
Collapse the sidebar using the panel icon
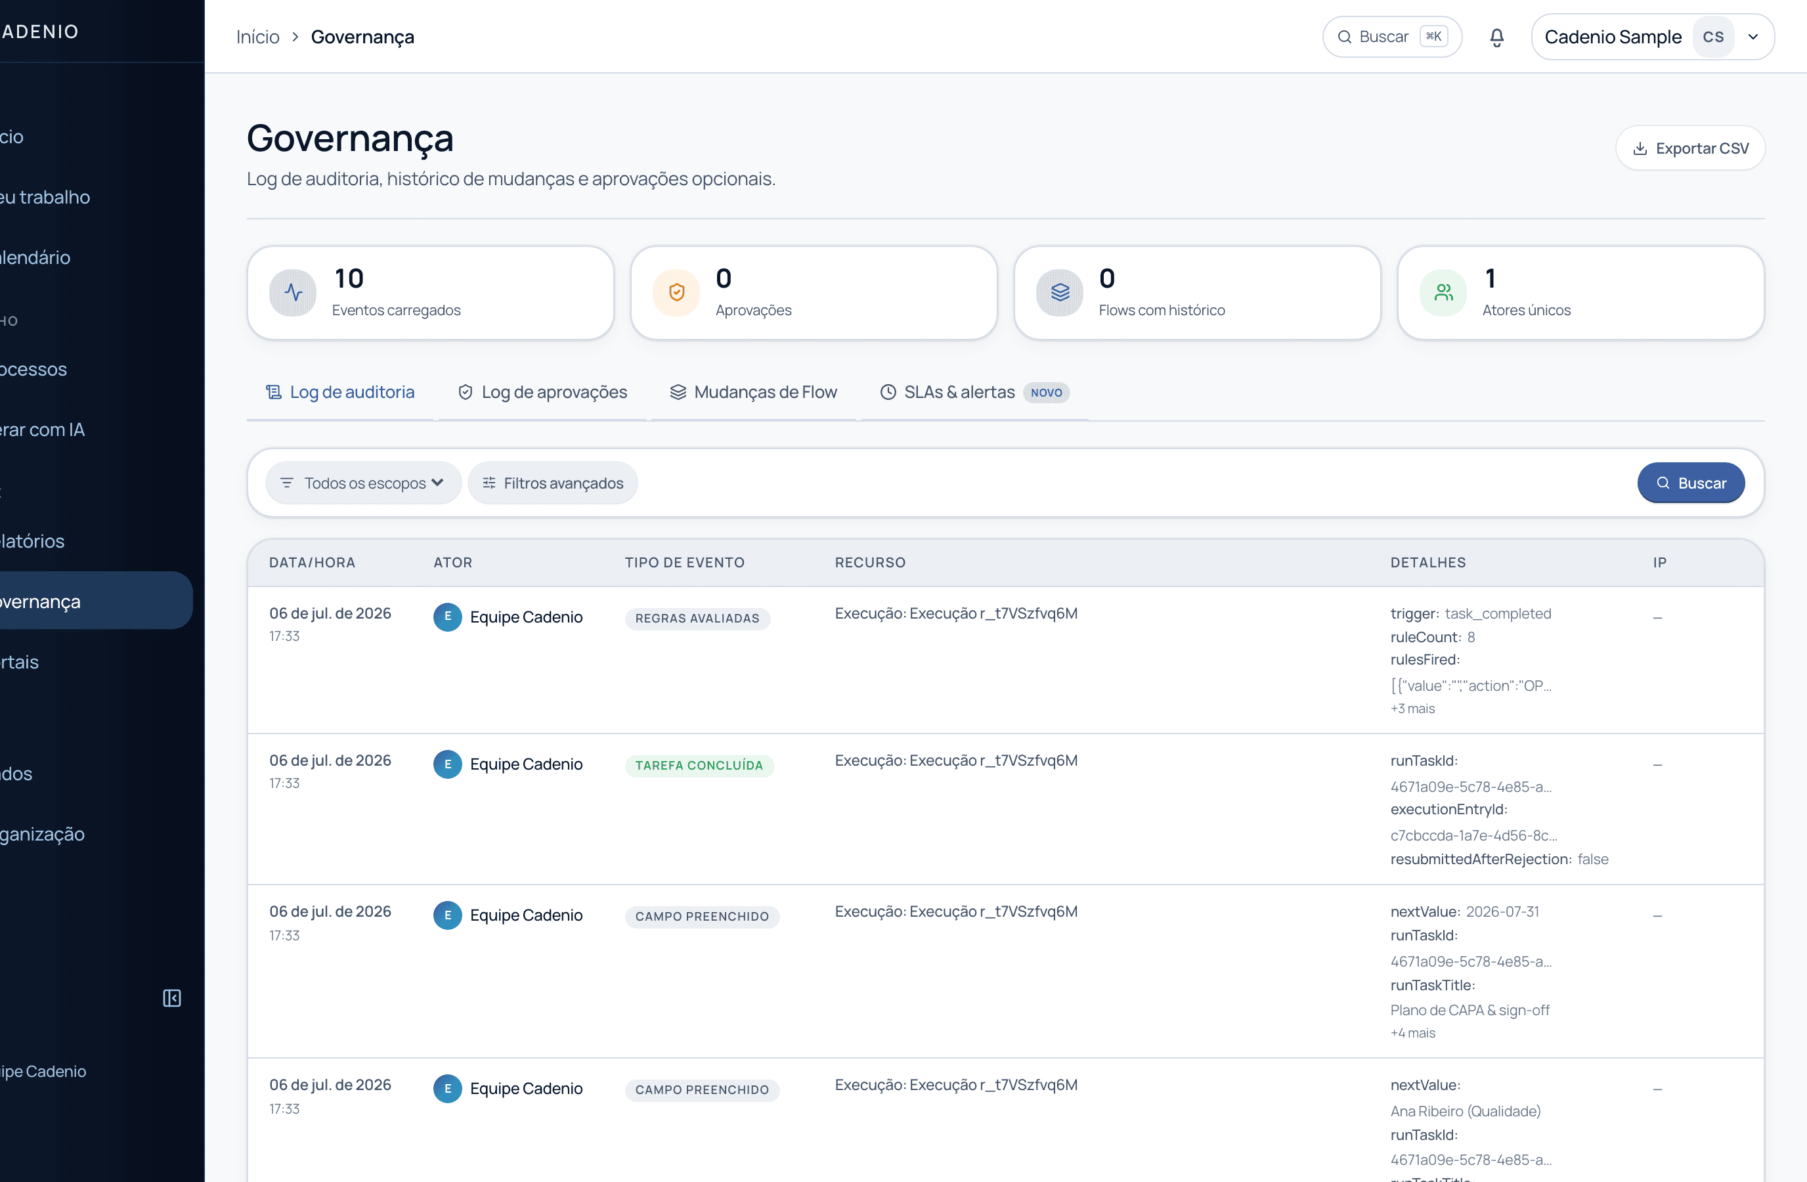coord(172,997)
